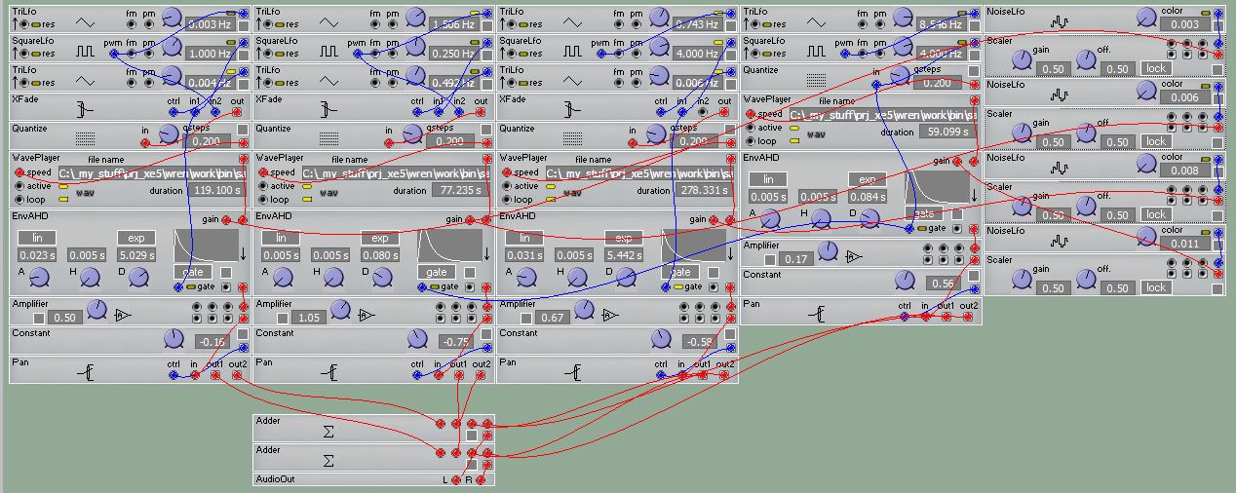Toggle loop radio in WavePlayer with duration 59.099 s

tap(752, 140)
